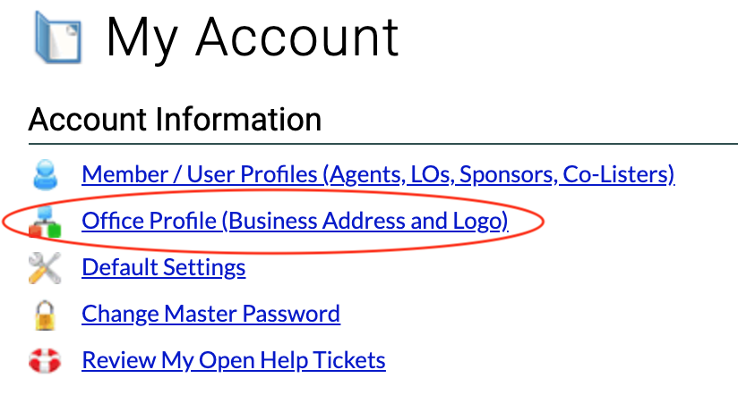Click the gold padlock icon
Viewport: 738px width, 395px height.
click(44, 315)
